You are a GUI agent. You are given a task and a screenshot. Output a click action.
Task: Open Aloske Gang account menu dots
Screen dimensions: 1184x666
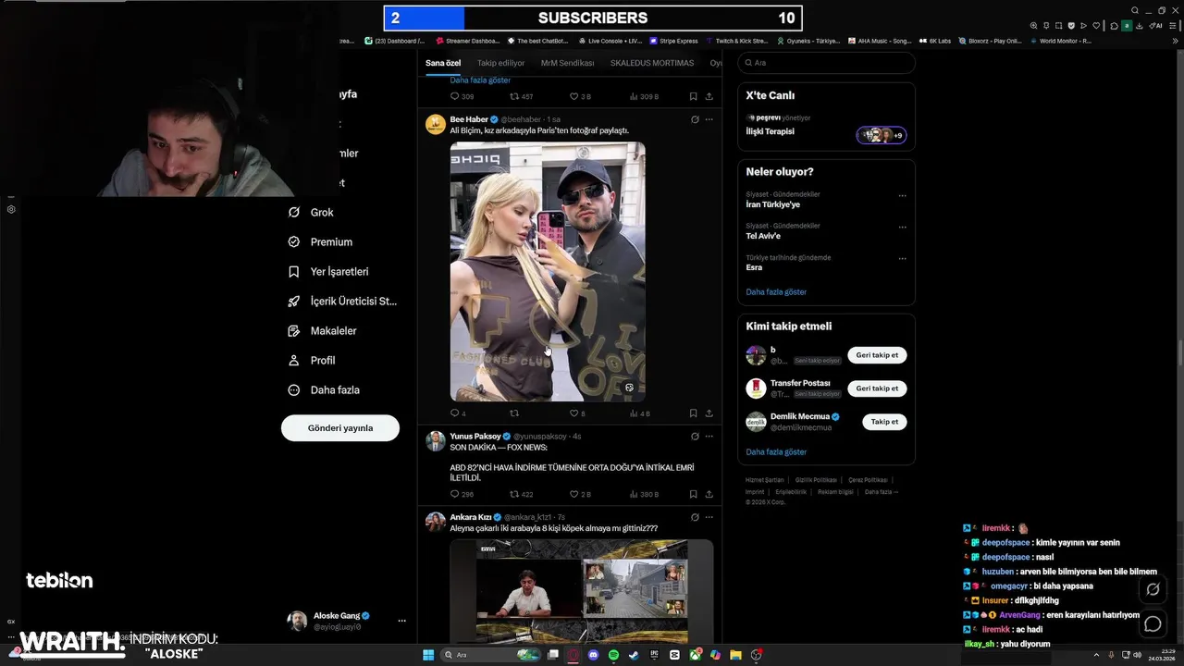(401, 621)
